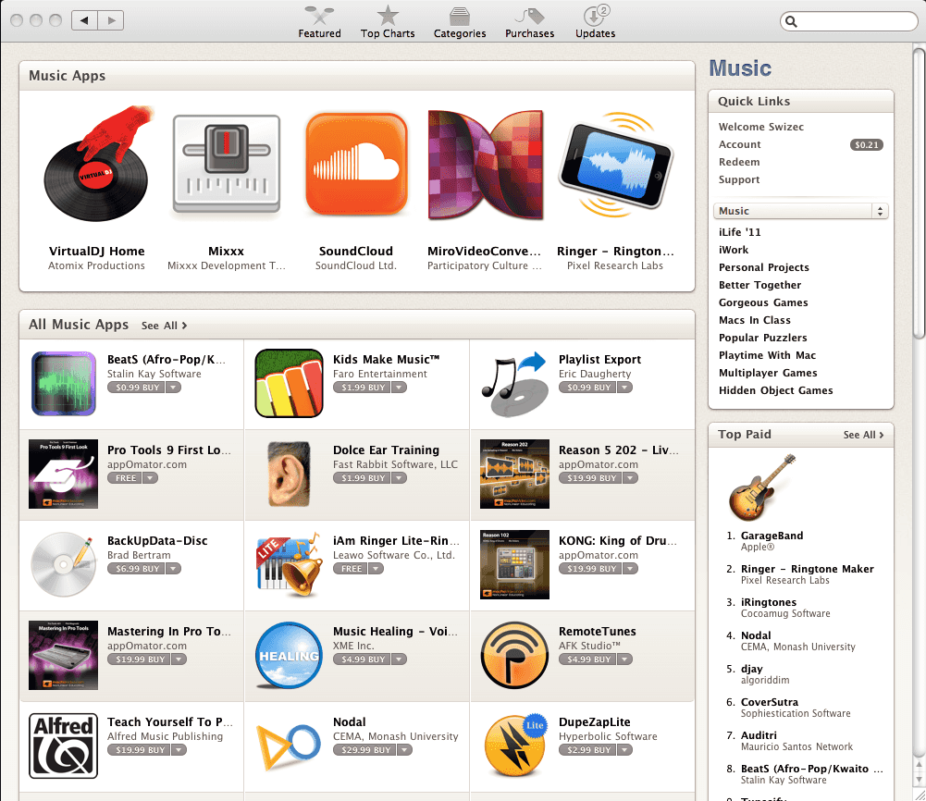Click the Alfred Teach Yourself icon
926x801 pixels.
63,746
